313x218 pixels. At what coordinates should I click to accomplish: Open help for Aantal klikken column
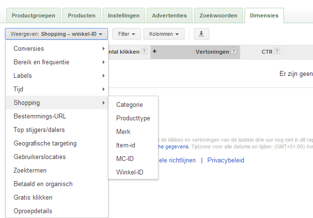[144, 51]
